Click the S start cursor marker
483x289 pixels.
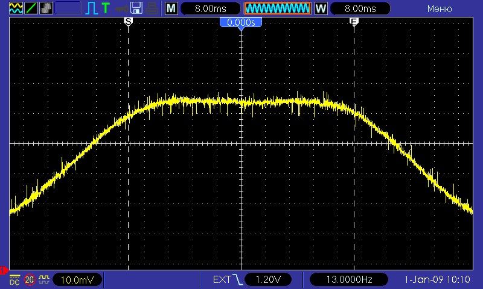tap(128, 22)
